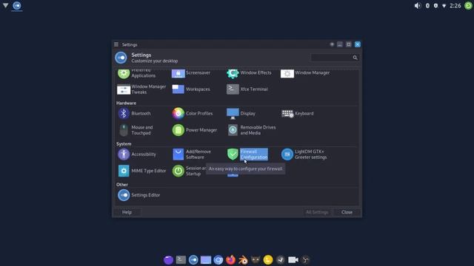Open the Settings Editor
The image size is (474, 266).
tap(138, 195)
